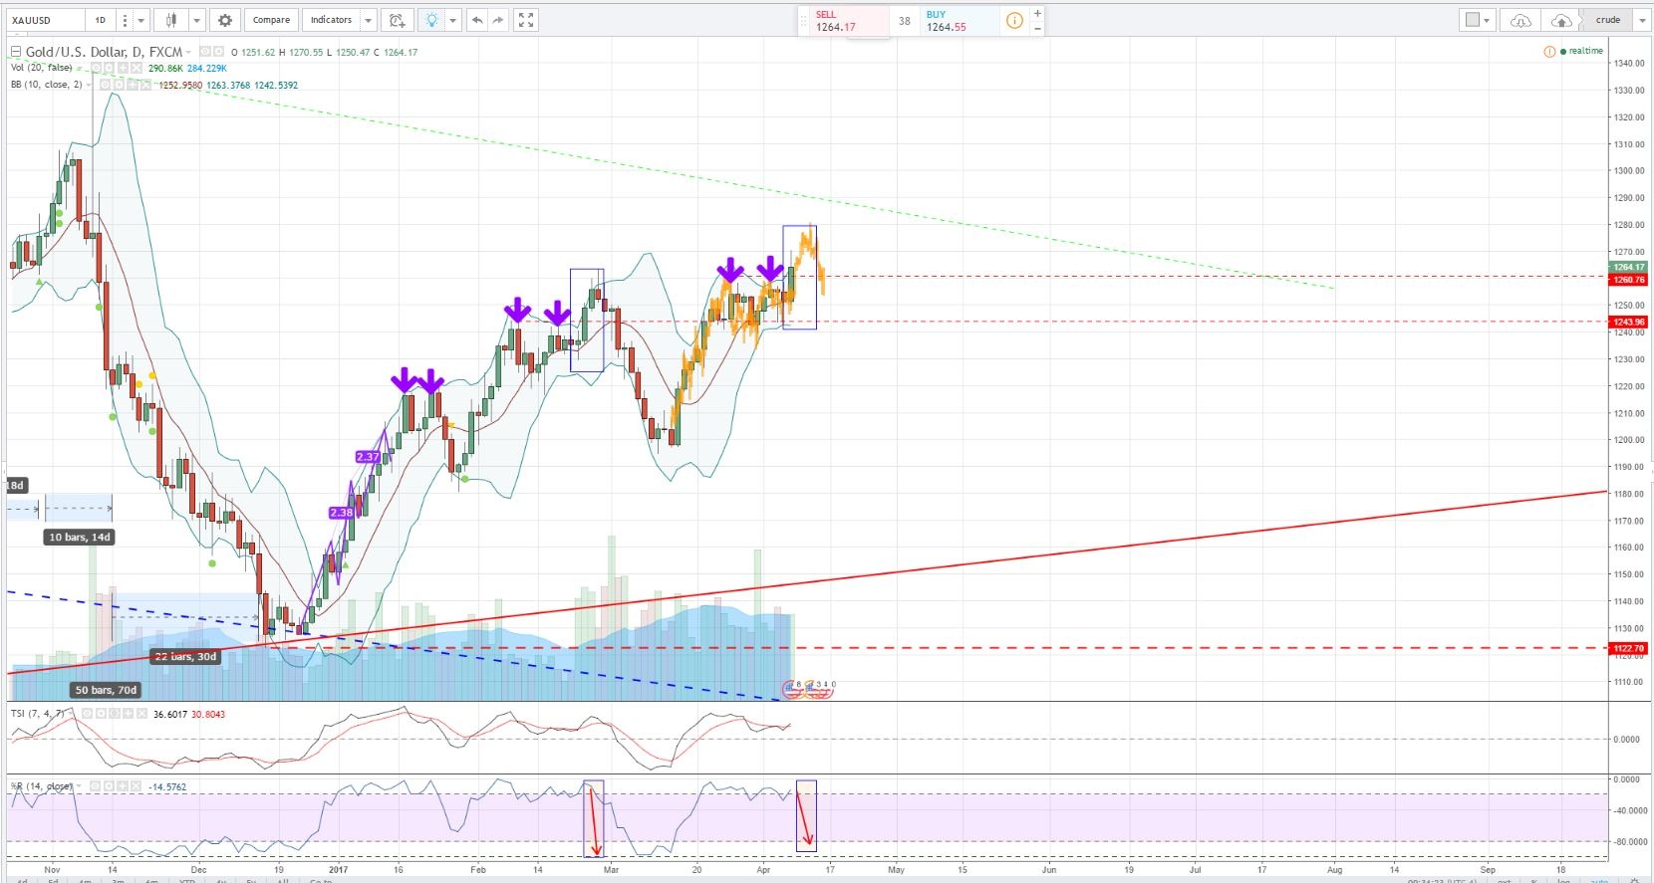This screenshot has width=1654, height=883.
Task: Open the chart style dropdown arrow
Action: [196, 20]
